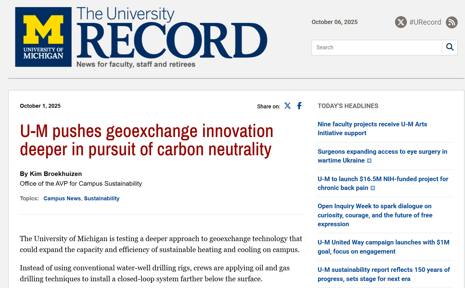
Task: Open Surgeons expanding access to eye surgery headline
Action: [382, 156]
